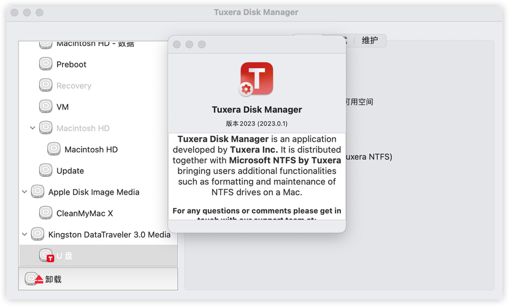
Task: Click the VM volume disk icon
Action: point(46,106)
